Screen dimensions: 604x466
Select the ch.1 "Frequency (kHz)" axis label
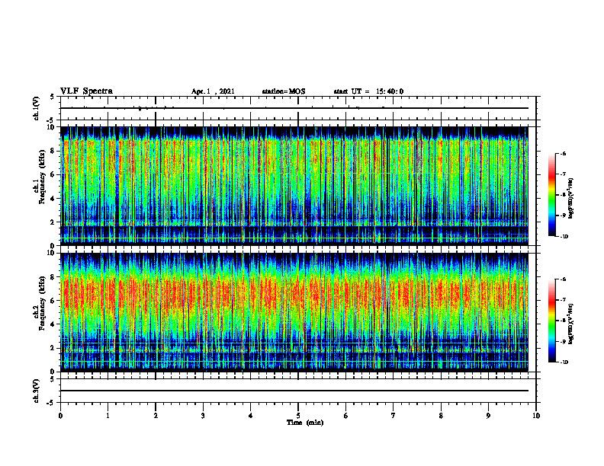pos(42,177)
